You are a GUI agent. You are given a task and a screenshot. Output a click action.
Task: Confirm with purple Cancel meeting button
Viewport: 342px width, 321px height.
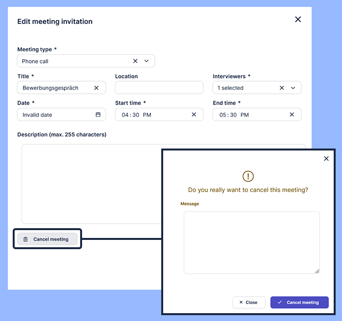click(x=299, y=302)
